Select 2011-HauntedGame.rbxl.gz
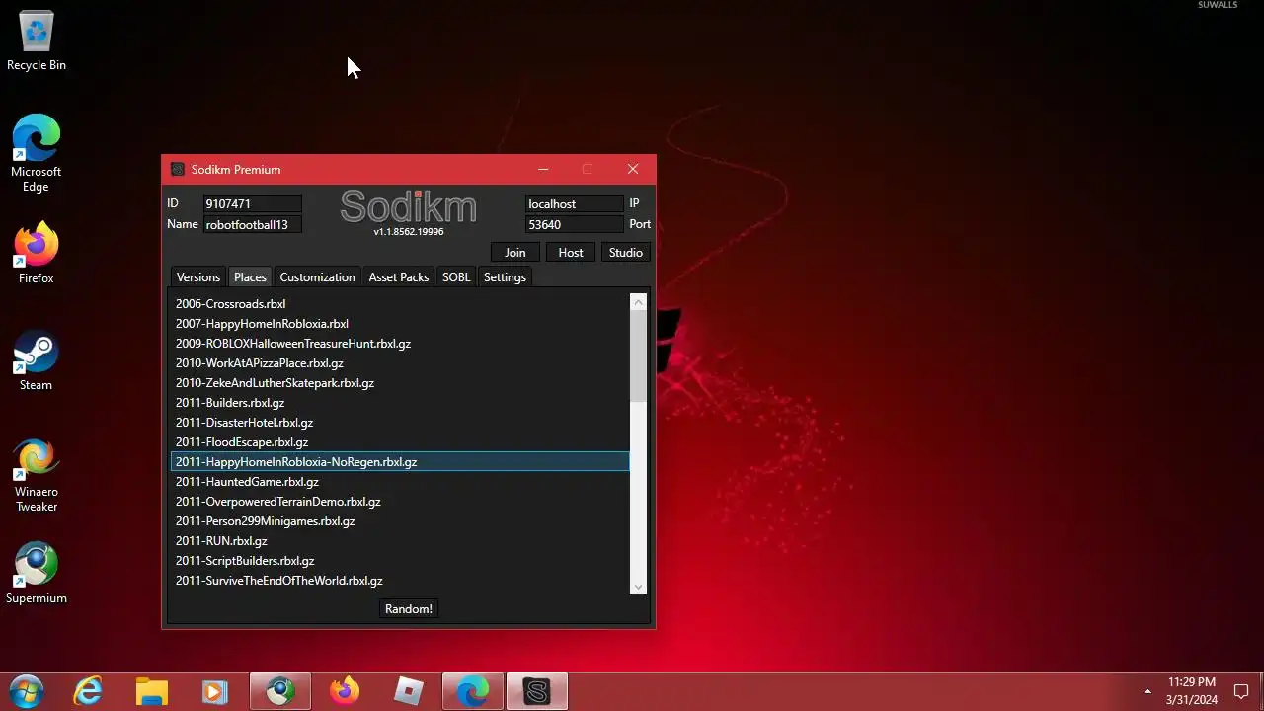The image size is (1264, 711). click(x=400, y=482)
